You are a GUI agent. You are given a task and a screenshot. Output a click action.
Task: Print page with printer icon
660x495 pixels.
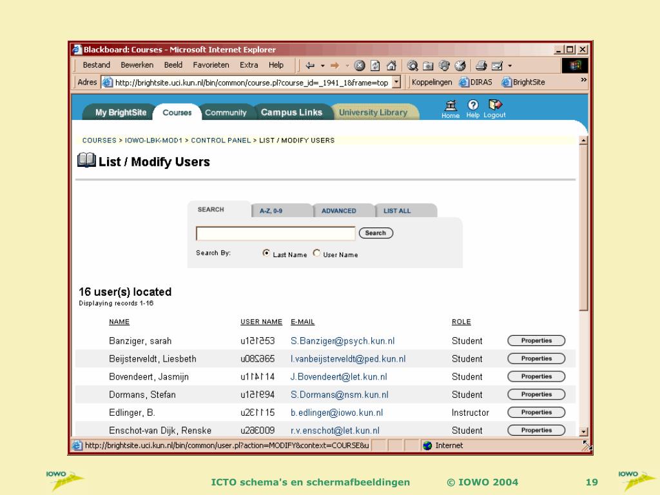coord(481,66)
